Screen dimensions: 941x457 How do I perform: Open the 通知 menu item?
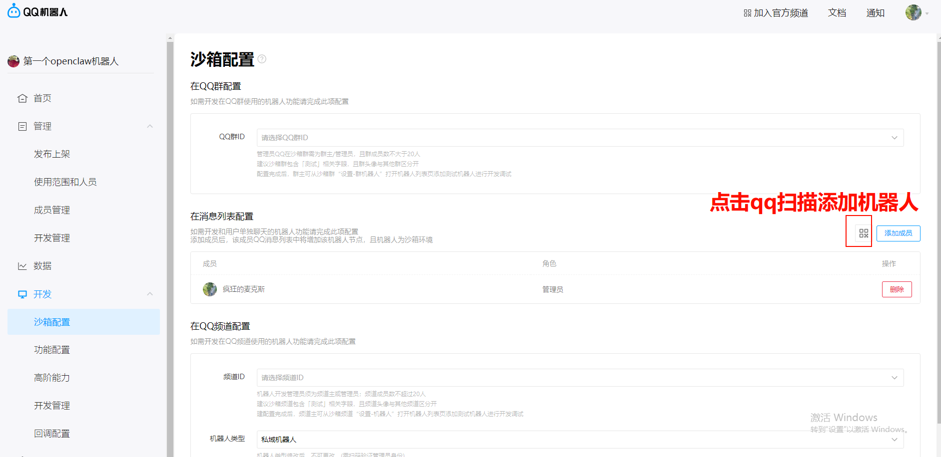[x=875, y=12]
